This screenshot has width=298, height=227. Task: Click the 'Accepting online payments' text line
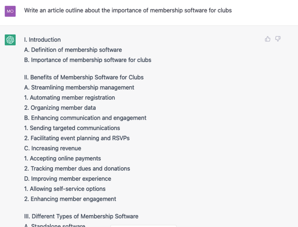point(62,158)
